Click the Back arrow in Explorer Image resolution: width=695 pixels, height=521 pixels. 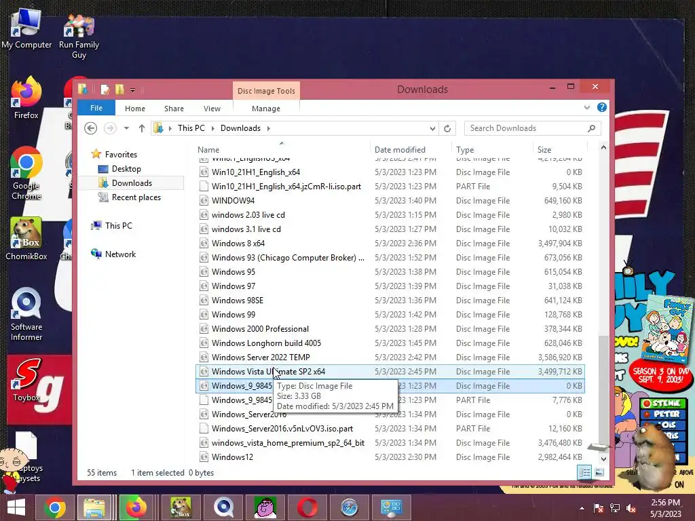pos(90,128)
